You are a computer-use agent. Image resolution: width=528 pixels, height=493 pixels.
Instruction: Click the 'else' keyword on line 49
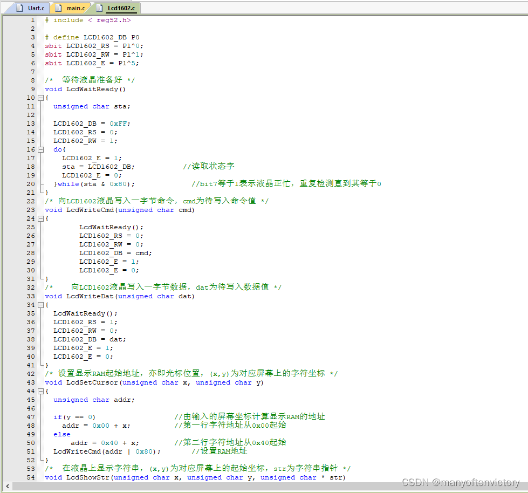pyautogui.click(x=62, y=434)
